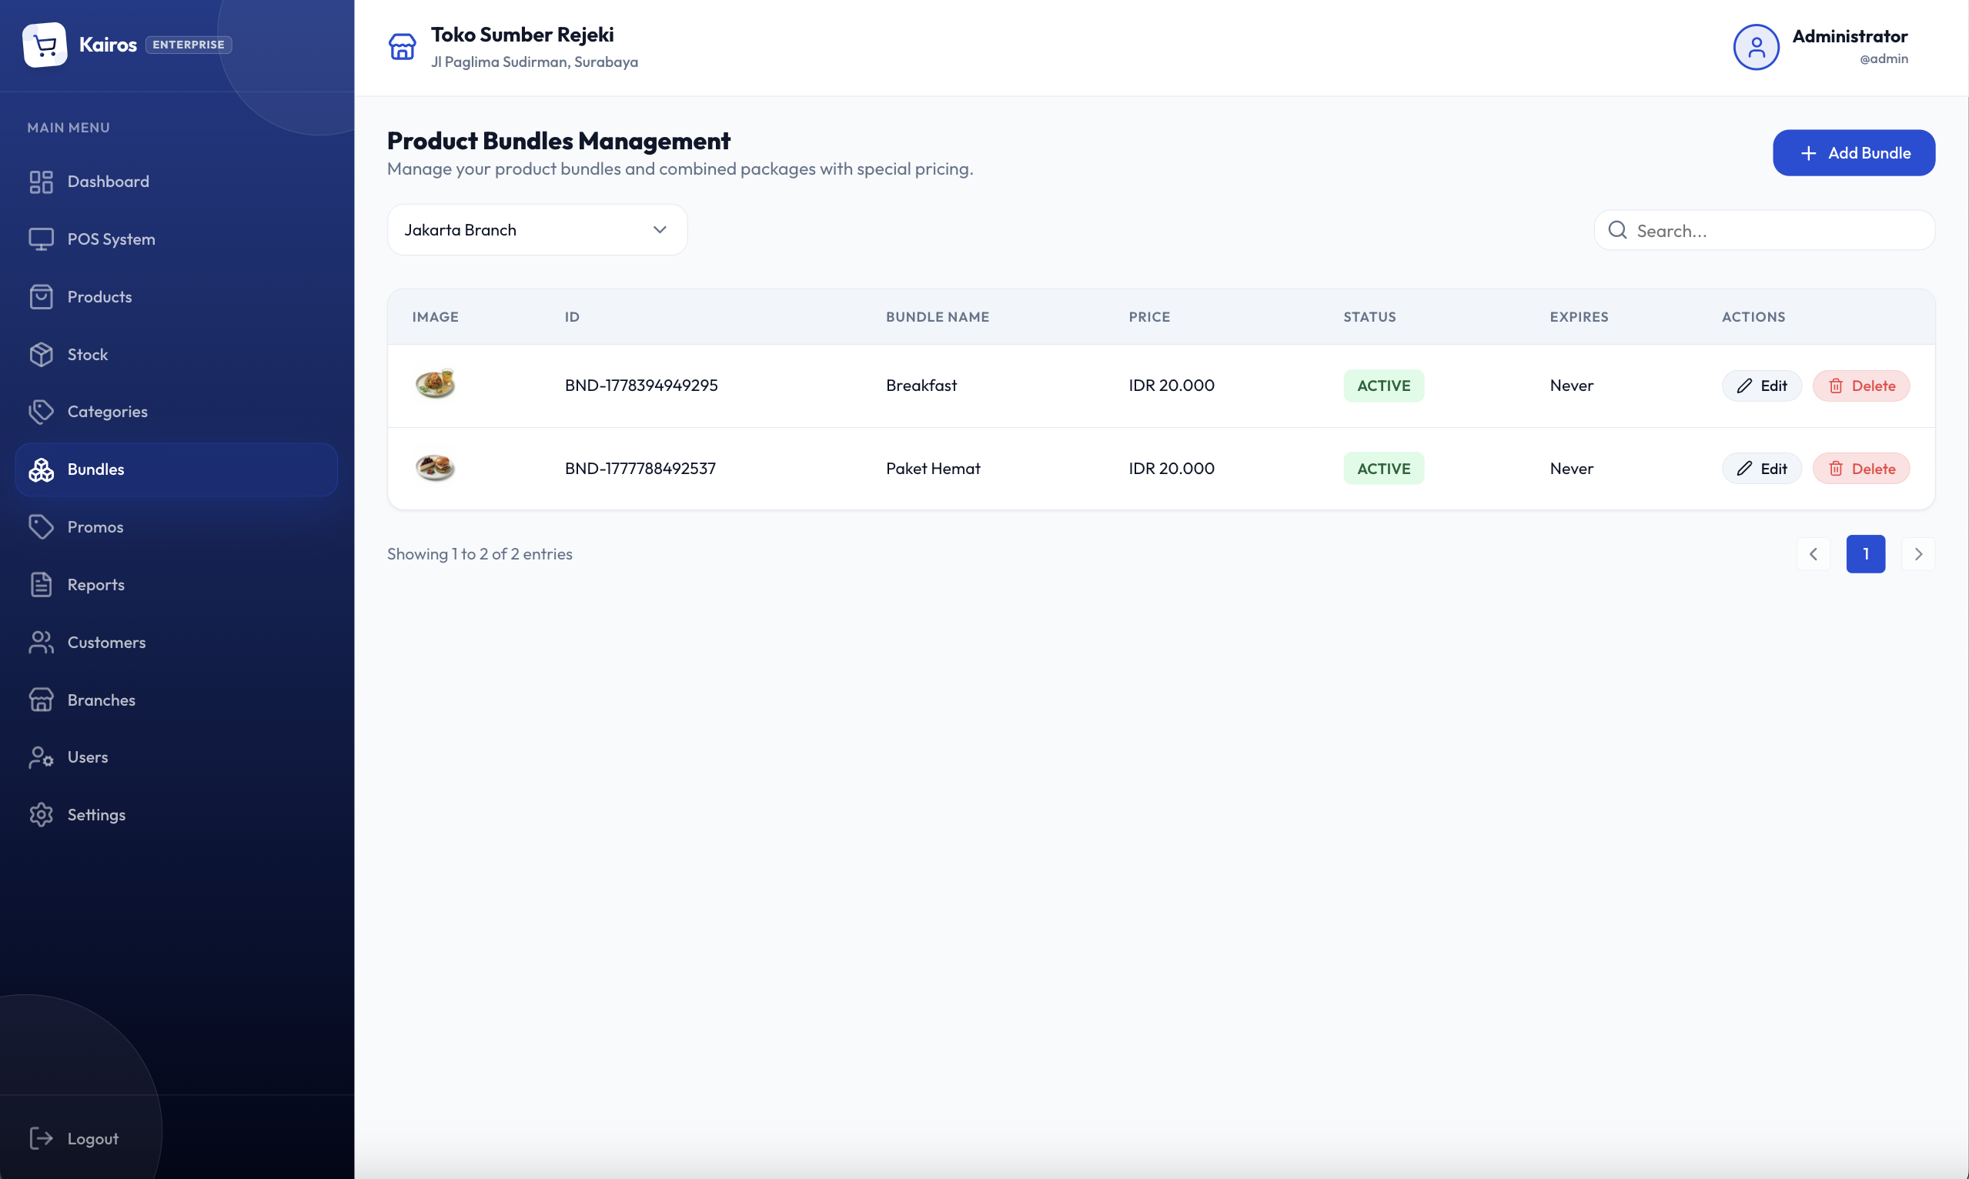Click ID BND-1777788492537
The image size is (1969, 1179).
coord(640,469)
